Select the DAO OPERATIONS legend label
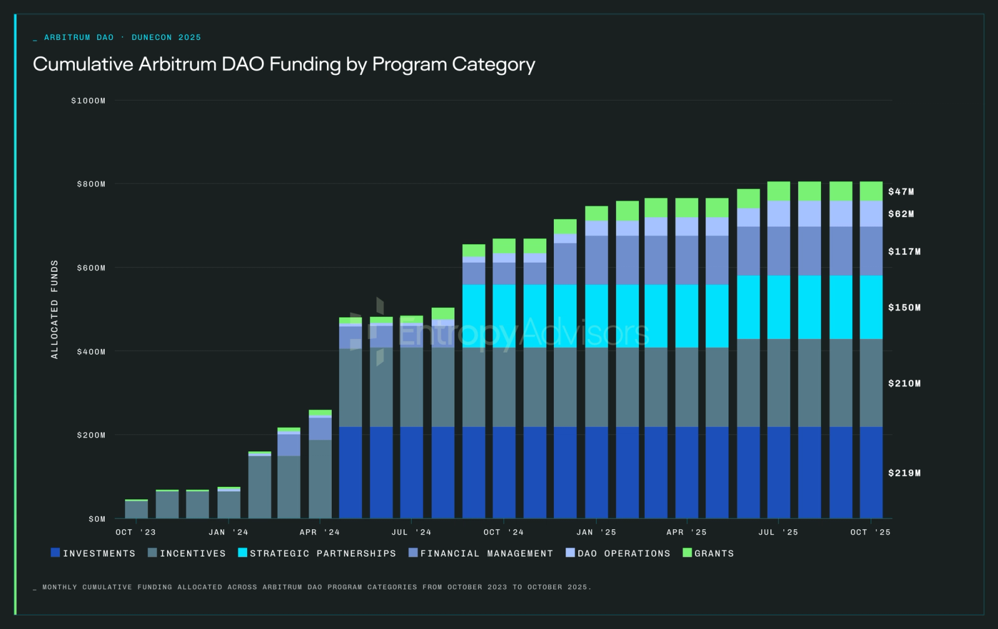The image size is (998, 629). click(624, 554)
